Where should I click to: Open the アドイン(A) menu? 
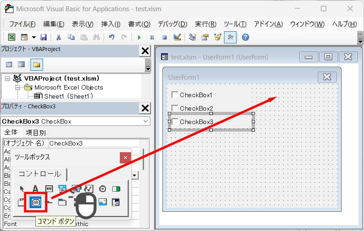(x=268, y=24)
